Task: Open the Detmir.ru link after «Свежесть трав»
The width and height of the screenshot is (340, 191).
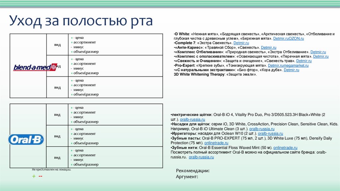Action: coord(304,61)
